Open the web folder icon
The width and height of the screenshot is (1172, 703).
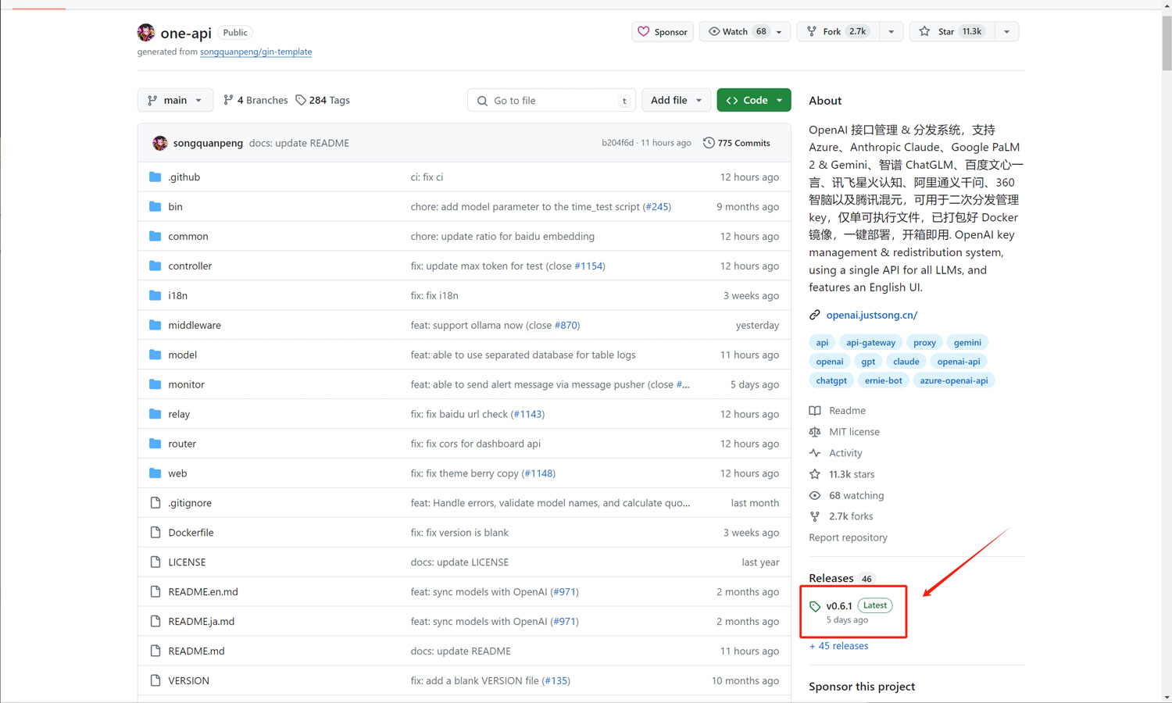click(x=155, y=473)
